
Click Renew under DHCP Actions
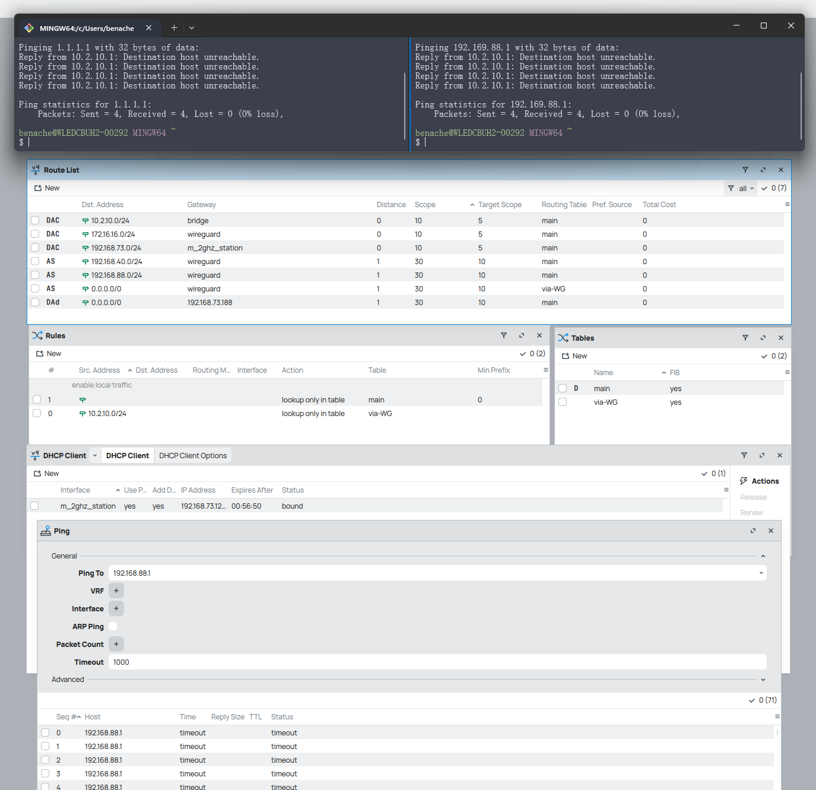tap(751, 512)
